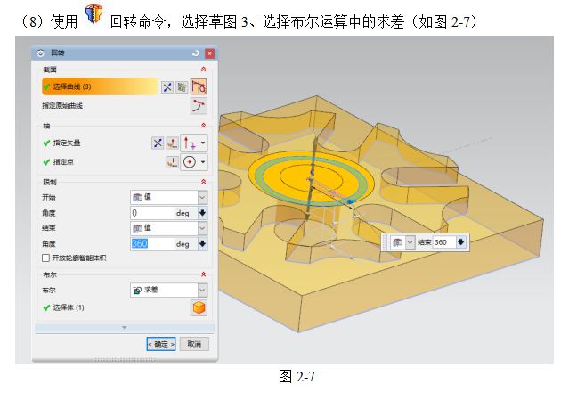Click the reverse direction icon beside 指定矢量
This screenshot has height=401, width=577.
pos(158,143)
